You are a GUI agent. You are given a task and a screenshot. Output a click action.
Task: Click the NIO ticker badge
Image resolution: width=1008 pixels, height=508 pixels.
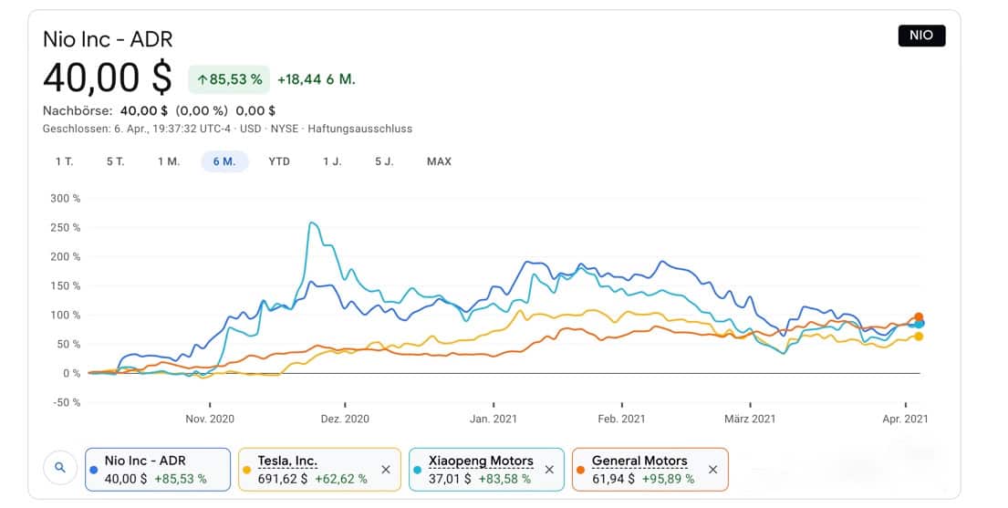point(921,36)
